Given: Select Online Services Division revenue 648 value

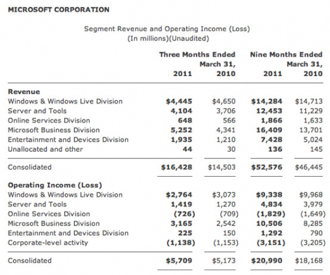Looking at the screenshot, I should tap(185, 120).
